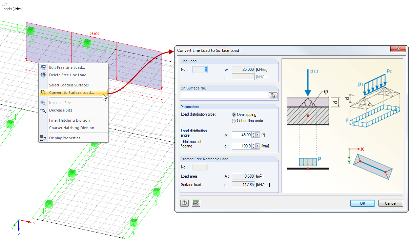
Task: Select the Convert to Surface Load icon
Action: point(43,92)
